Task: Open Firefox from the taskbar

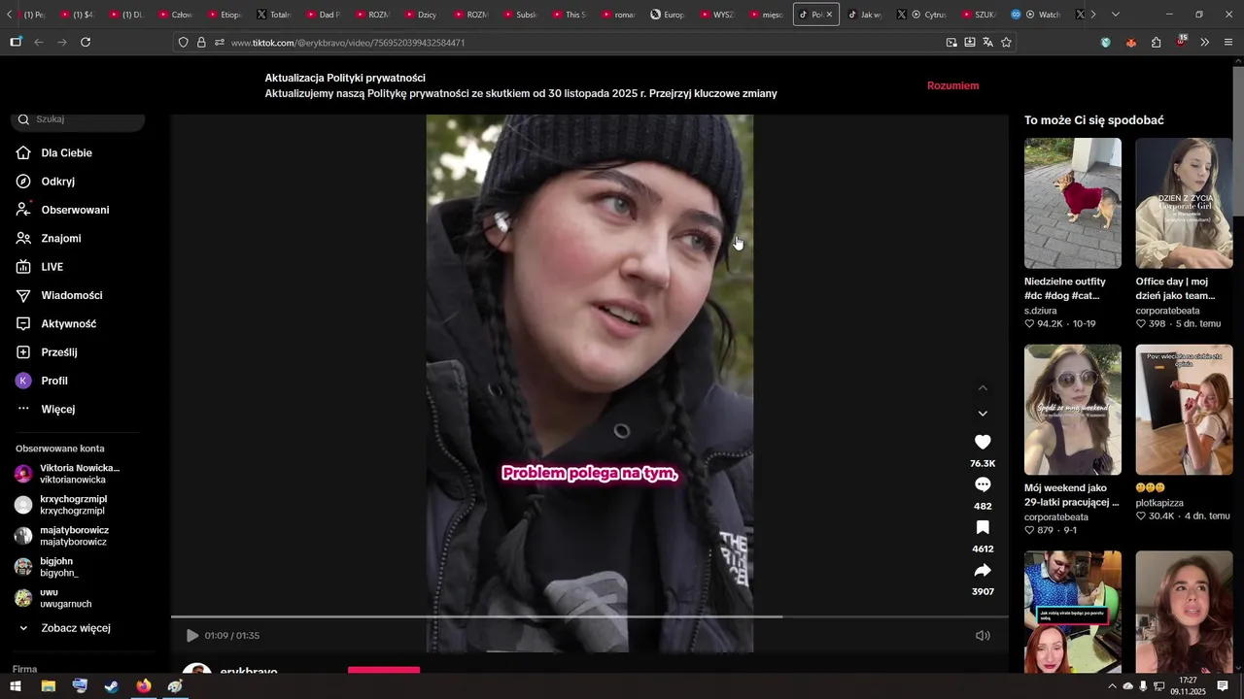Action: 144,686
